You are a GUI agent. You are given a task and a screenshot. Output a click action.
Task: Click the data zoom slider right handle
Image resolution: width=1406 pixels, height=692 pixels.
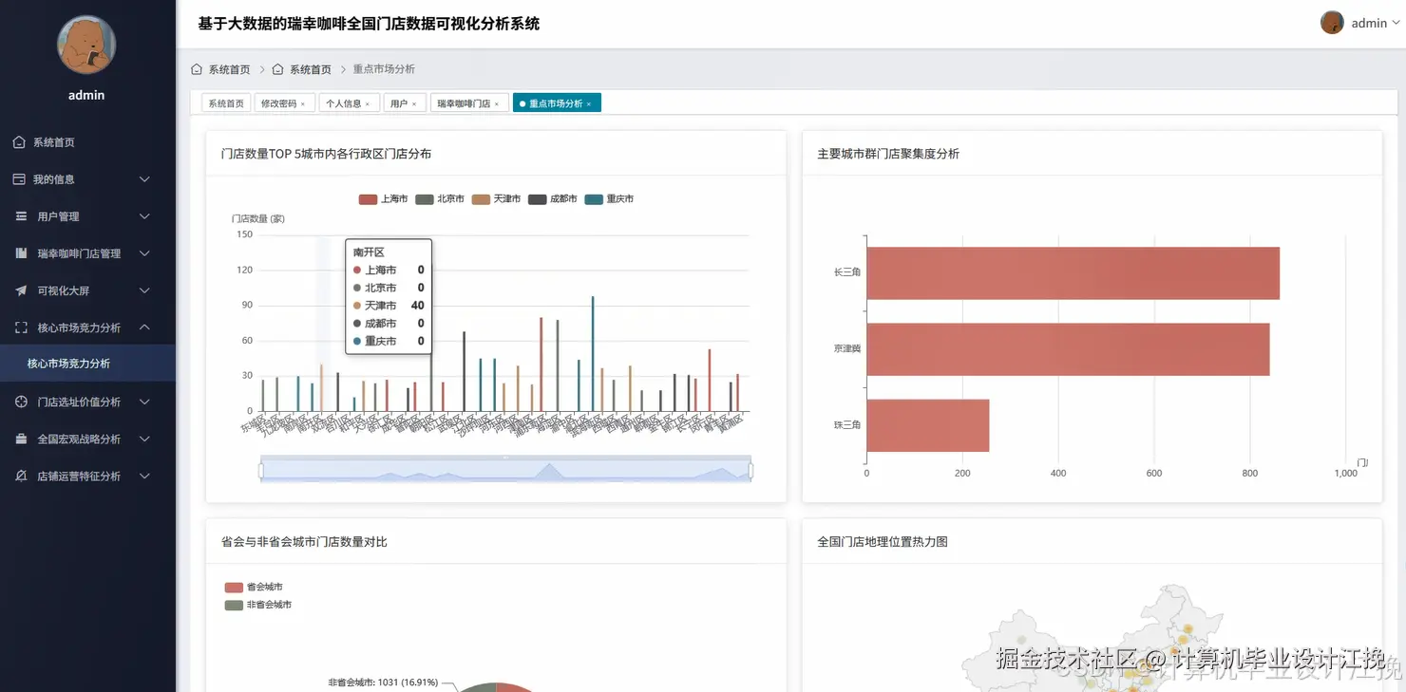[x=750, y=469]
